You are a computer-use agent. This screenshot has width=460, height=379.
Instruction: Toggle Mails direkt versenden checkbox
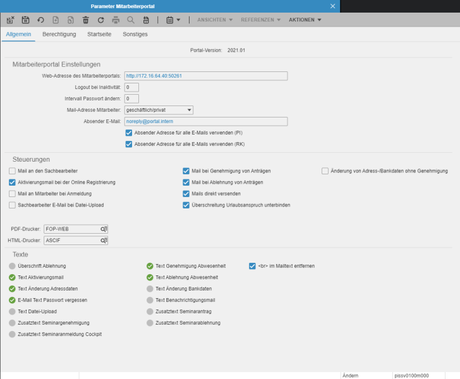coord(186,194)
